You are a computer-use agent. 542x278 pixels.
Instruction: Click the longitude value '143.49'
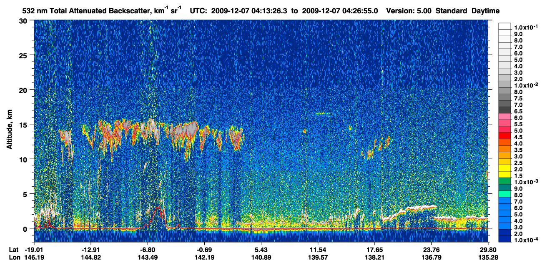tap(148, 257)
